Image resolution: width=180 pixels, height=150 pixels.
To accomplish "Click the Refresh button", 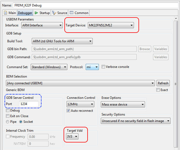I will coord(163,83).
